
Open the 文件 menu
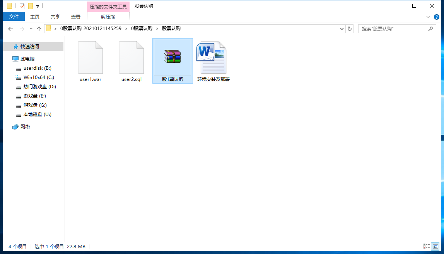tap(14, 17)
